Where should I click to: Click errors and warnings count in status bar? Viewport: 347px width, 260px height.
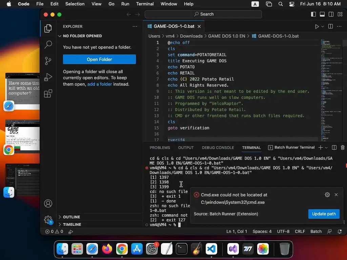[x=54, y=232]
